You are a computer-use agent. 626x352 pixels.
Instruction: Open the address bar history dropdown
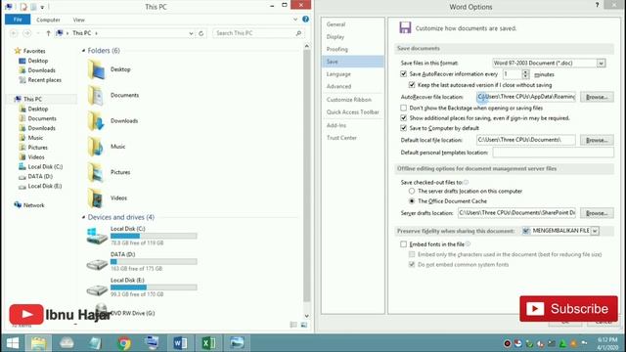pyautogui.click(x=191, y=33)
